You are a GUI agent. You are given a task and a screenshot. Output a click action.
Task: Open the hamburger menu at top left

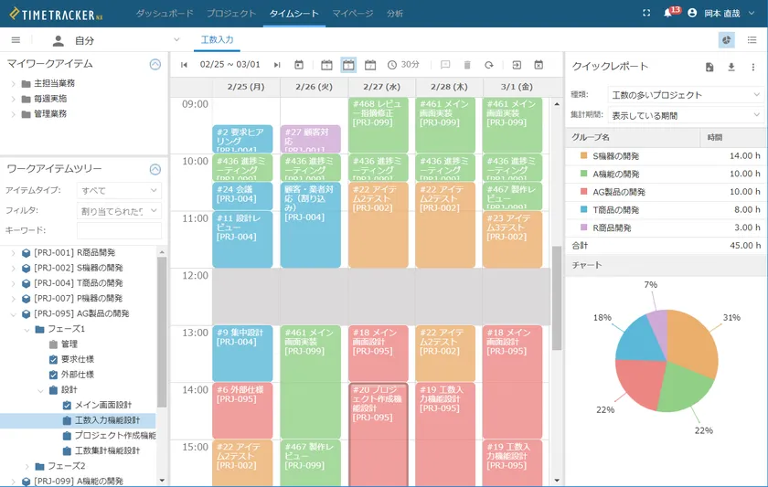[x=16, y=40]
